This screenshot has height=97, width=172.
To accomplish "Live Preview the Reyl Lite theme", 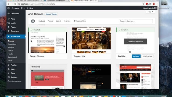I will (148, 56).
